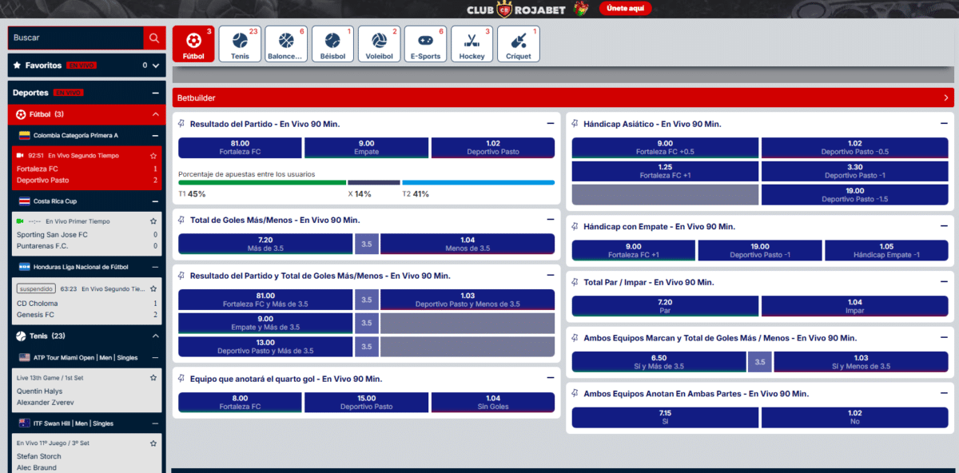
Task: Favorite the Quentin Halys match star
Action: [153, 376]
